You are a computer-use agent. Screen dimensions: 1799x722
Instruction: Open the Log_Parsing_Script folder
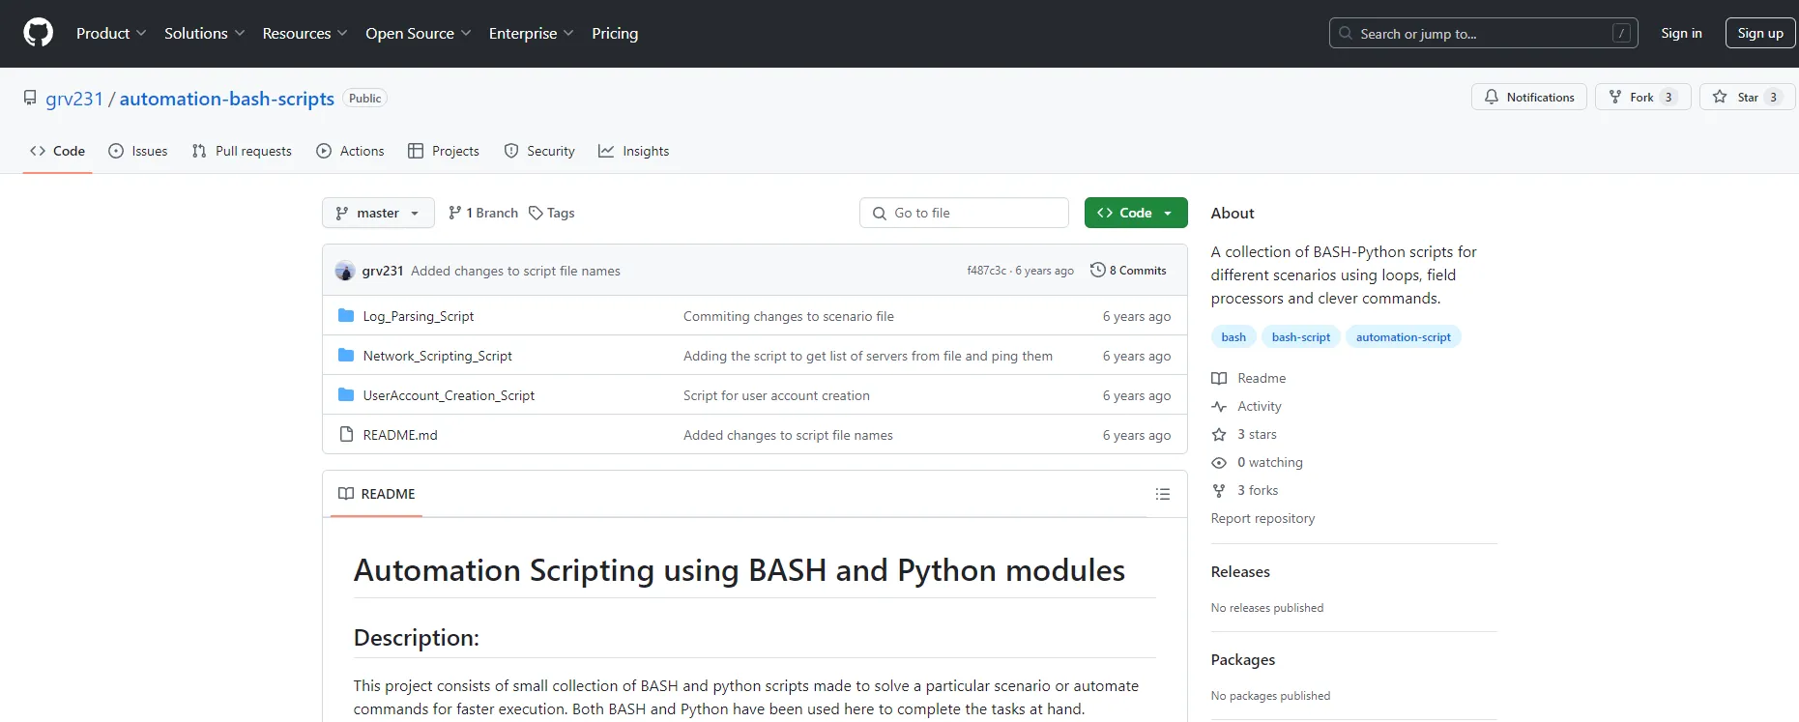tap(418, 316)
